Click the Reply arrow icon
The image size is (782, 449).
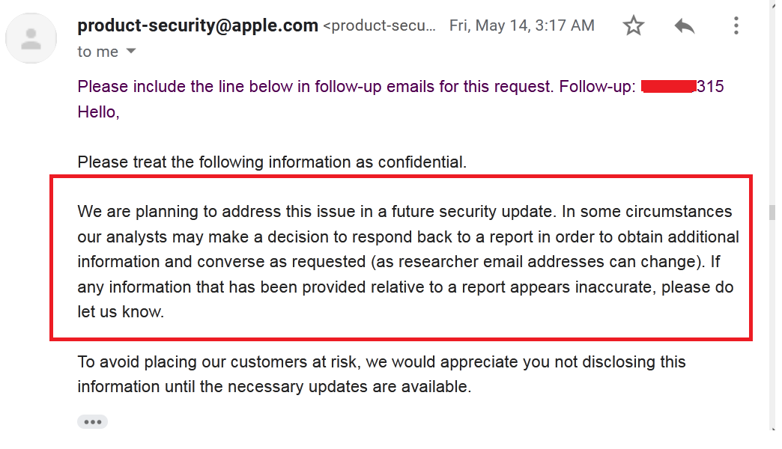685,26
